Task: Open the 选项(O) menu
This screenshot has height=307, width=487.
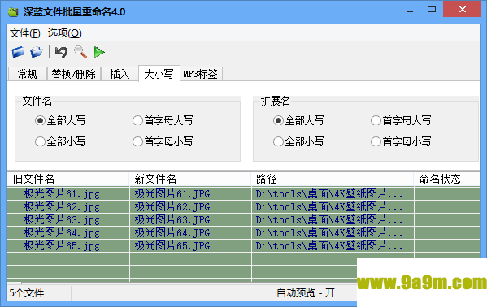Action: click(x=64, y=33)
